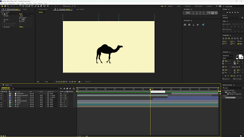Image resolution: width=244 pixels, height=137 pixels.
Task: Open the Effect menu
Action: tap(23, 4)
